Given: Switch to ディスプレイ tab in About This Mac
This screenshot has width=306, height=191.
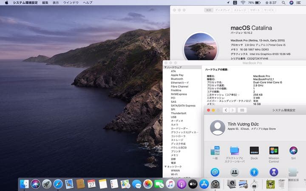Looking at the screenshot, I should (x=222, y=10).
